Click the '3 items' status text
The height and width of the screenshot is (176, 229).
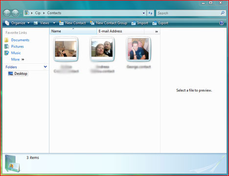click(x=33, y=157)
